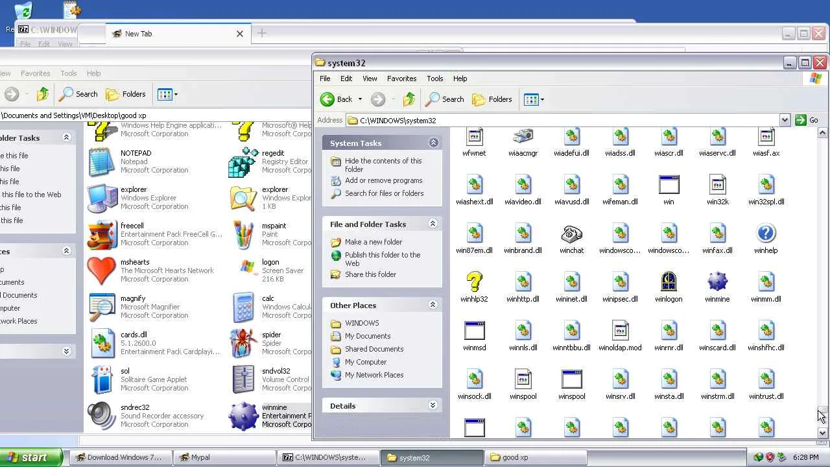Open Search in system32 toolbar

tap(445, 99)
